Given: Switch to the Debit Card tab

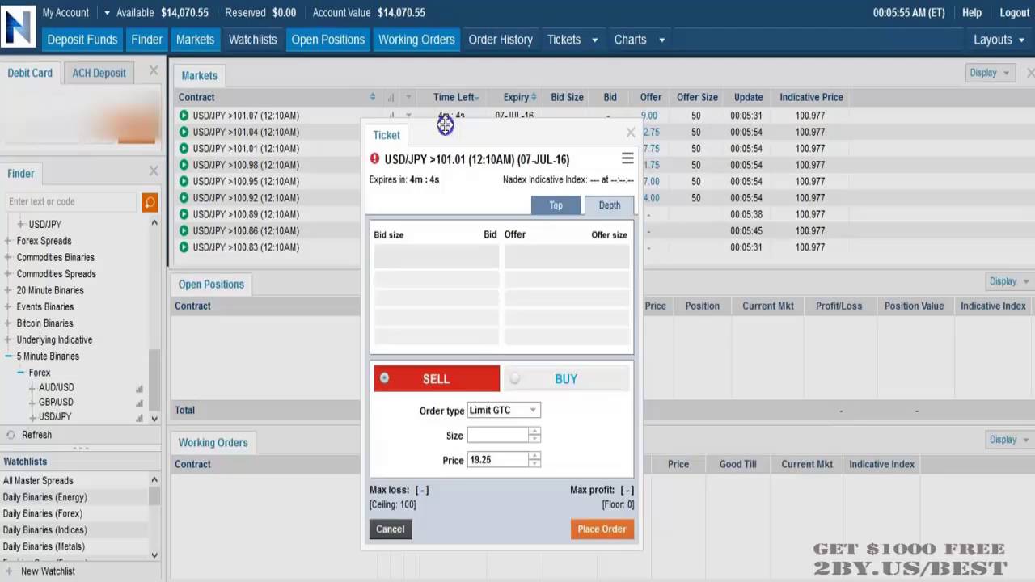Looking at the screenshot, I should (30, 73).
